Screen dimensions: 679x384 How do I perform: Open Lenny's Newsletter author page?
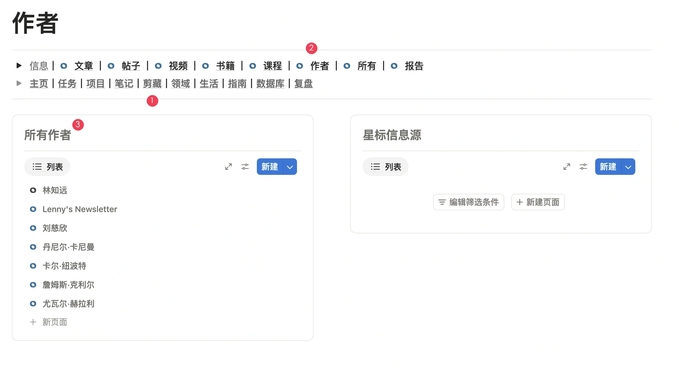(x=80, y=209)
